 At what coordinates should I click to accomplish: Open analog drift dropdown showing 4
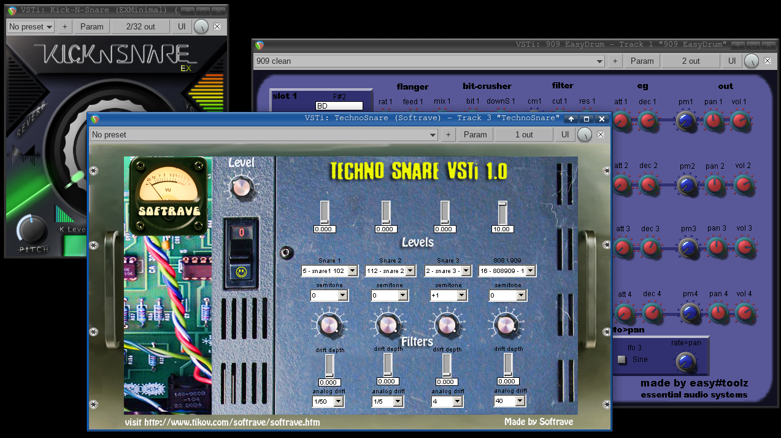pos(447,402)
